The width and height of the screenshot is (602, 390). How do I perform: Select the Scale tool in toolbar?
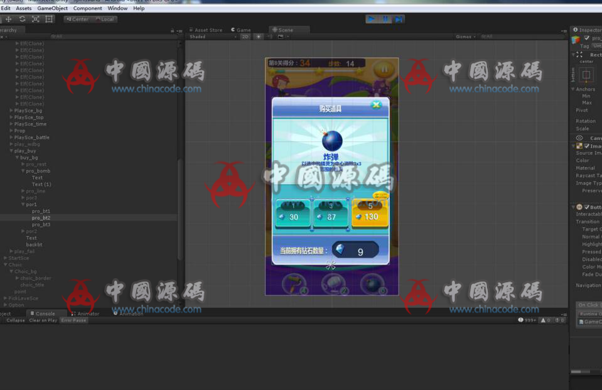tap(36, 19)
